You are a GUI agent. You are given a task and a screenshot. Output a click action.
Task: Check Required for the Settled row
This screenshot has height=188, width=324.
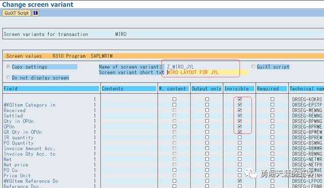pyautogui.click(x=272, y=116)
